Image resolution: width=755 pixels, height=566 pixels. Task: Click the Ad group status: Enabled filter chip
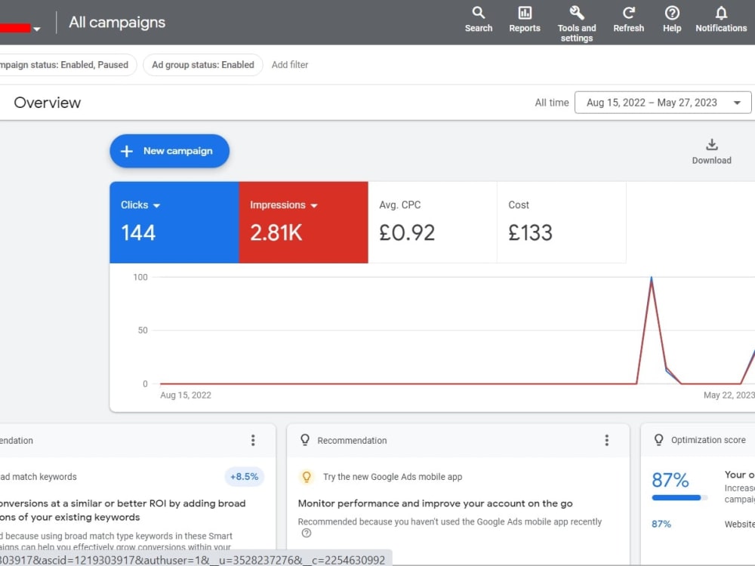click(202, 64)
